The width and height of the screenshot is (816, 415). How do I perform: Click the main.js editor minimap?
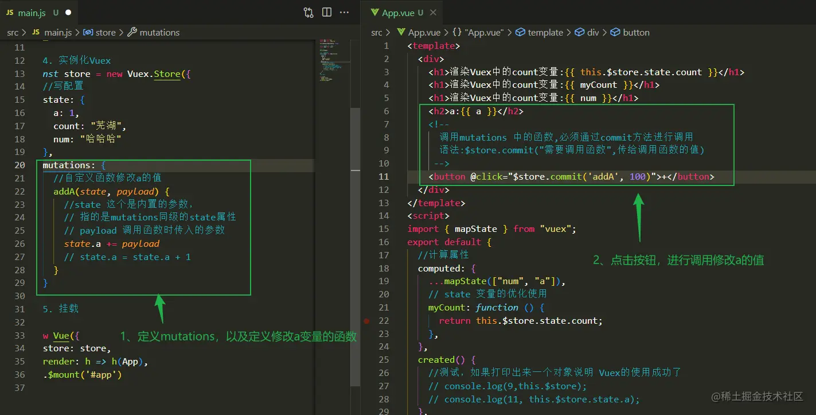tap(333, 60)
